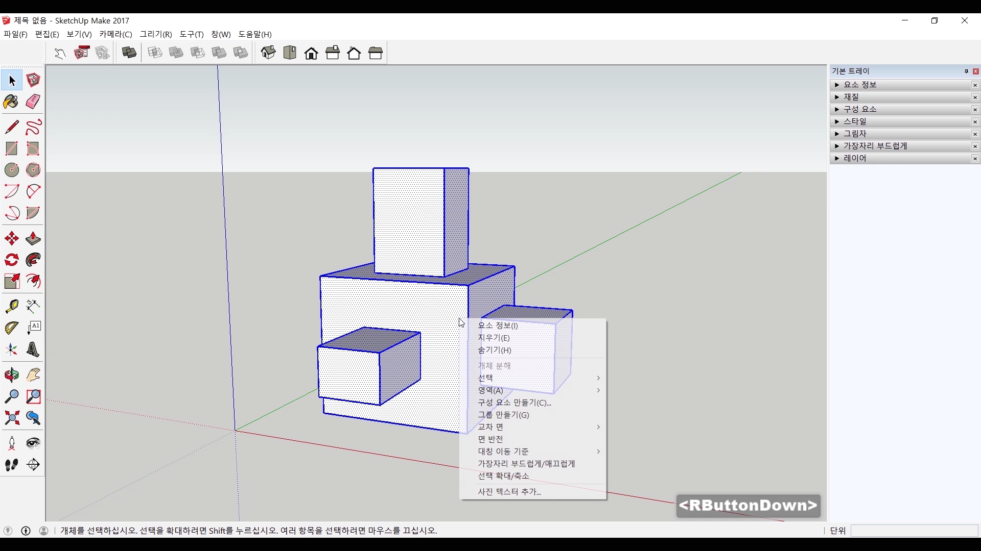Select the Rotate tool
The image size is (981, 551).
coord(11,260)
